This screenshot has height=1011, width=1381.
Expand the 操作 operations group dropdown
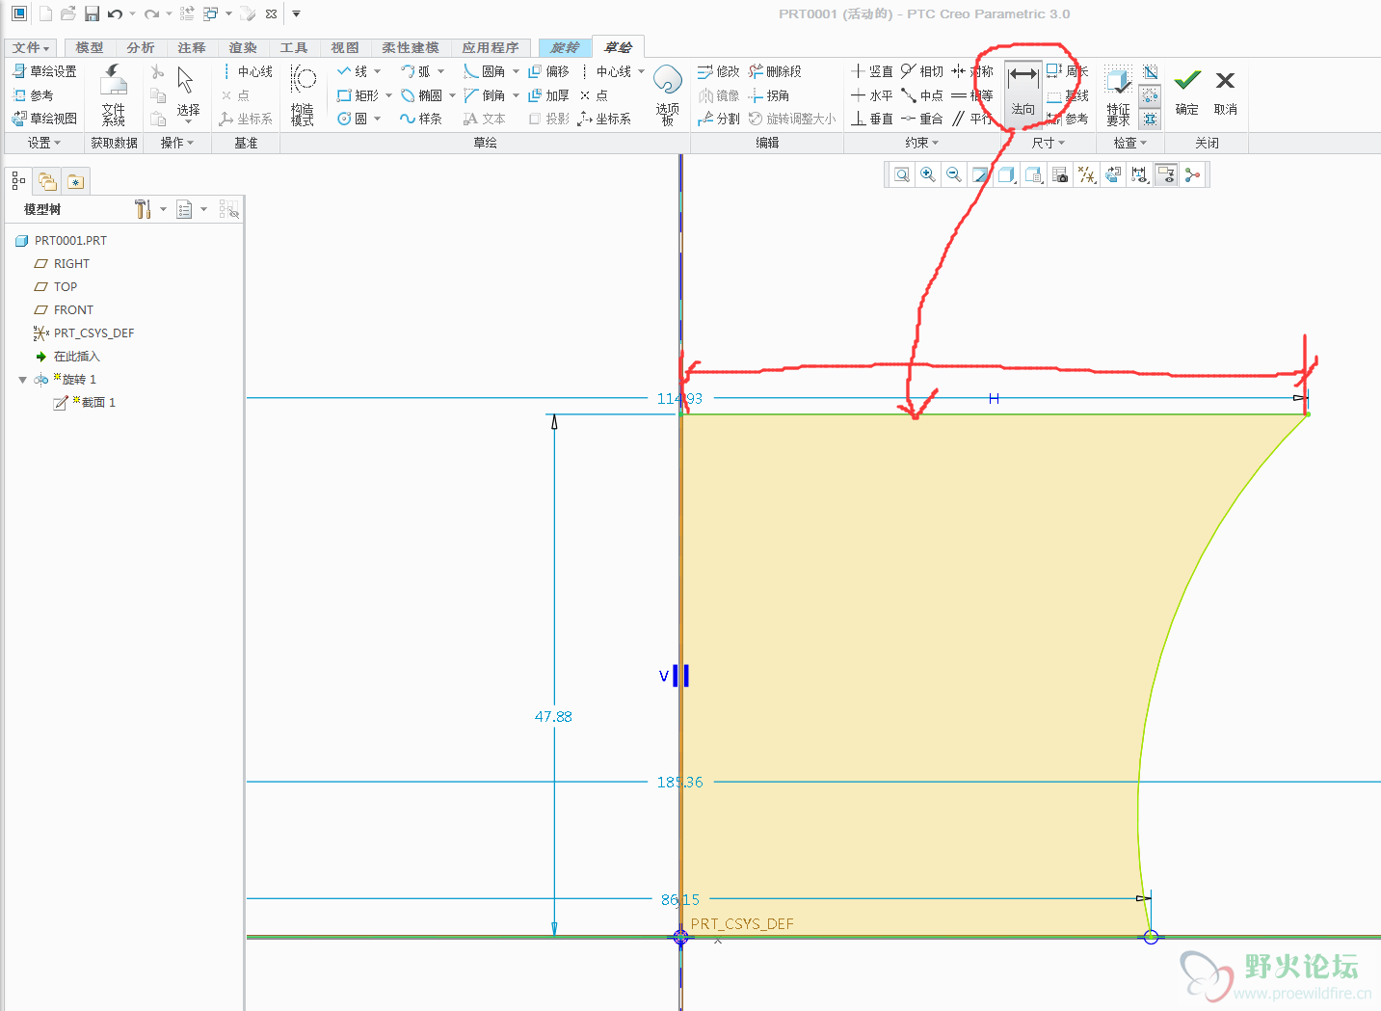point(177,143)
